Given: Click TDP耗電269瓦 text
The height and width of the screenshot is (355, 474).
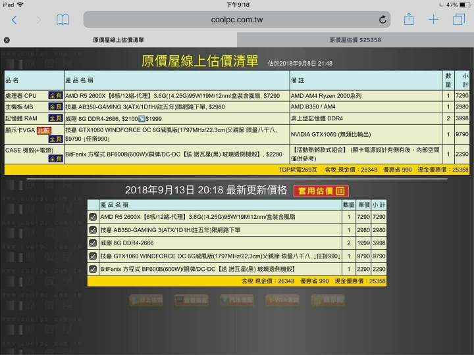Looking at the screenshot, I should [x=298, y=170].
